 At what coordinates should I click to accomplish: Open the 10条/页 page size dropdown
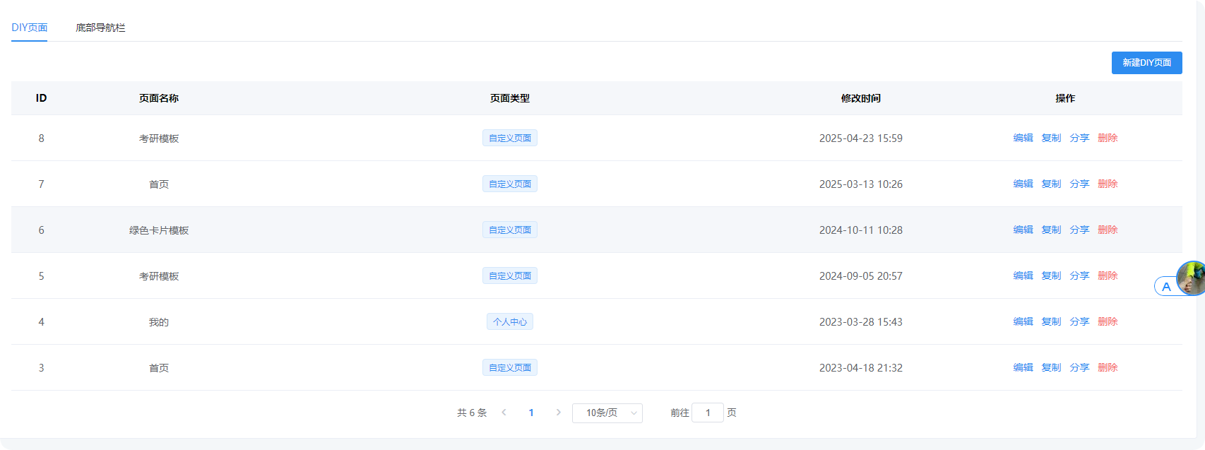click(607, 413)
